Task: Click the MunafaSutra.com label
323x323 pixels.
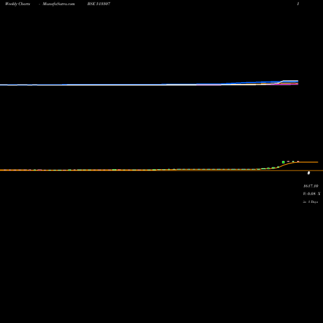Action: pyautogui.click(x=59, y=4)
